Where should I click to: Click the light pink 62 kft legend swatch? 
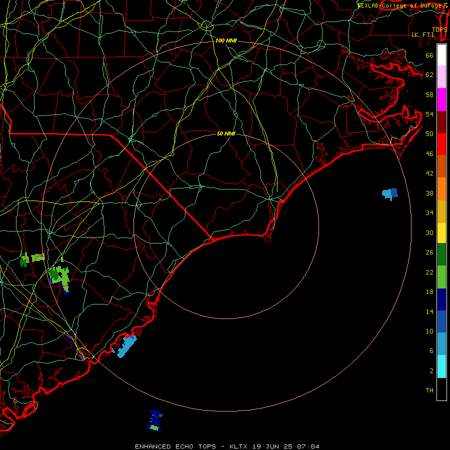pos(441,77)
